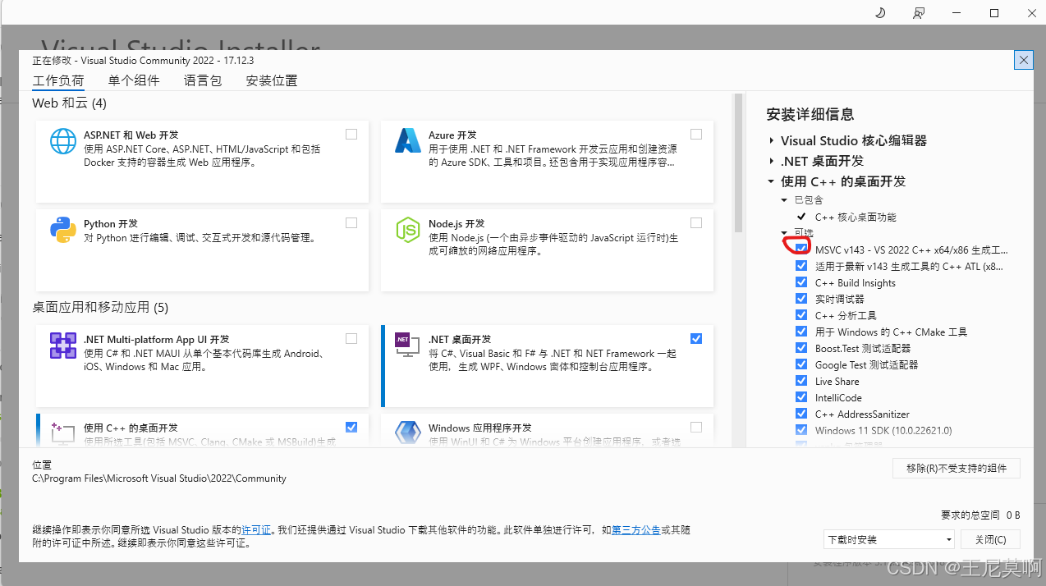Uncheck the C++ ATL v143 component
1046x586 pixels.
click(801, 266)
